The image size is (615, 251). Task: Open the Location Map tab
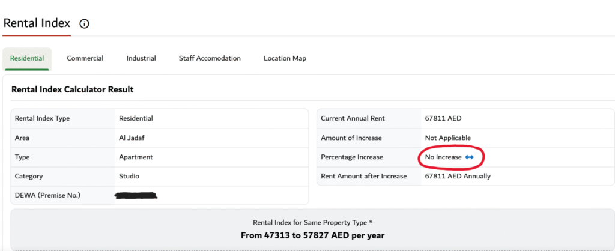pyautogui.click(x=285, y=58)
